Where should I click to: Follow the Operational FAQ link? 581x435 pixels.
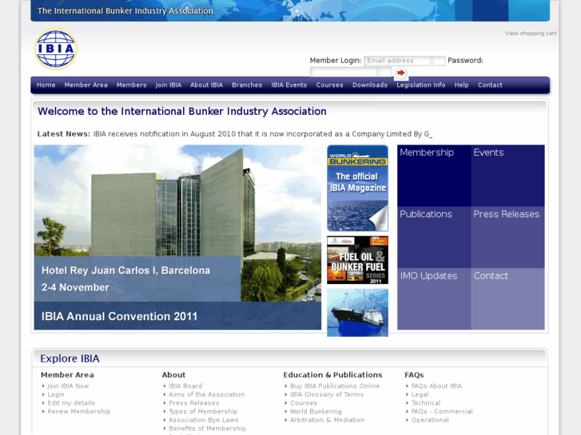click(430, 420)
